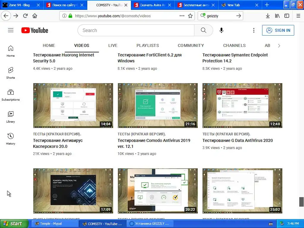Reload the current page

click(26, 16)
